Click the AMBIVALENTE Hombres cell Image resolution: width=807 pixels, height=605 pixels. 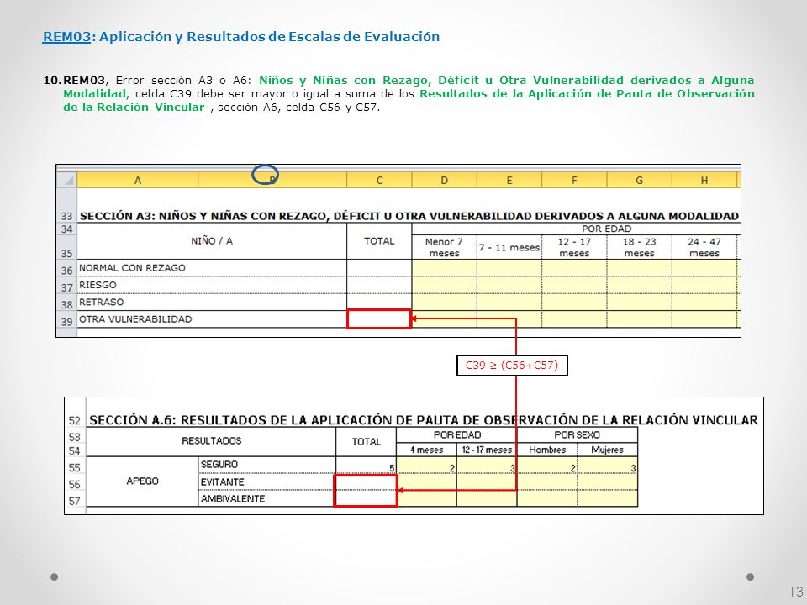547,498
